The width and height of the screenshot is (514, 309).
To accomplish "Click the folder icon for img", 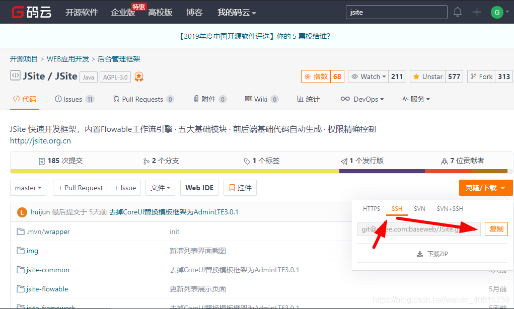I will pyautogui.click(x=21, y=251).
